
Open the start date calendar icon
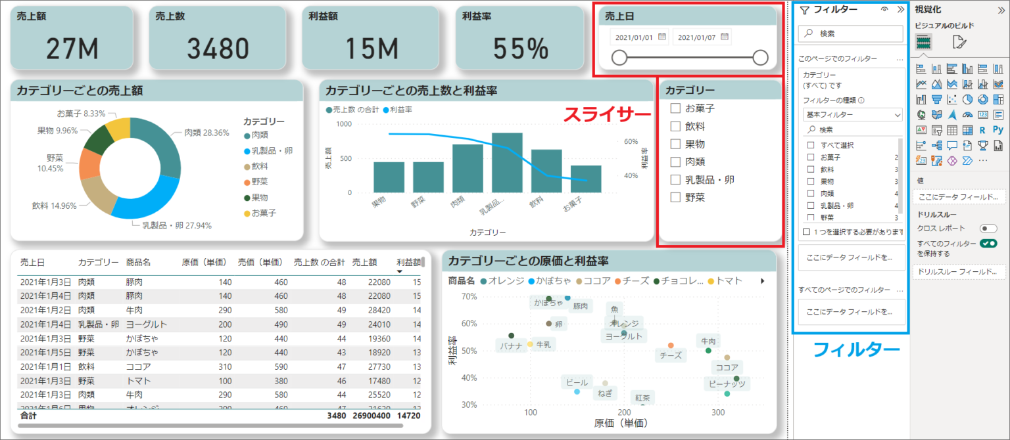[662, 37]
